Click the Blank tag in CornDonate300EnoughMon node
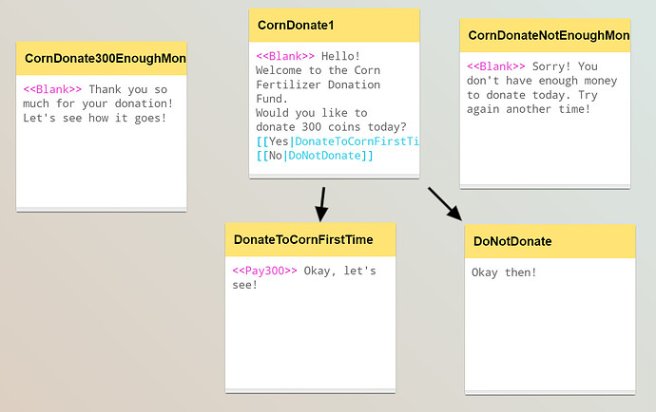Image resolution: width=656 pixels, height=412 pixels. click(52, 89)
